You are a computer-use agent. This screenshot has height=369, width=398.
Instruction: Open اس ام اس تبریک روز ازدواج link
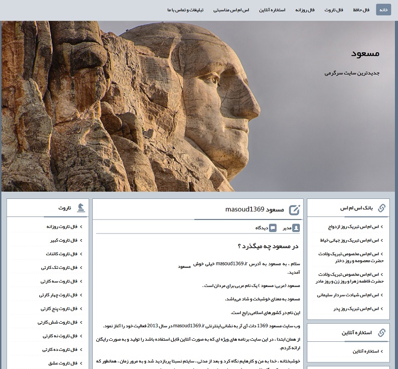(x=353, y=227)
